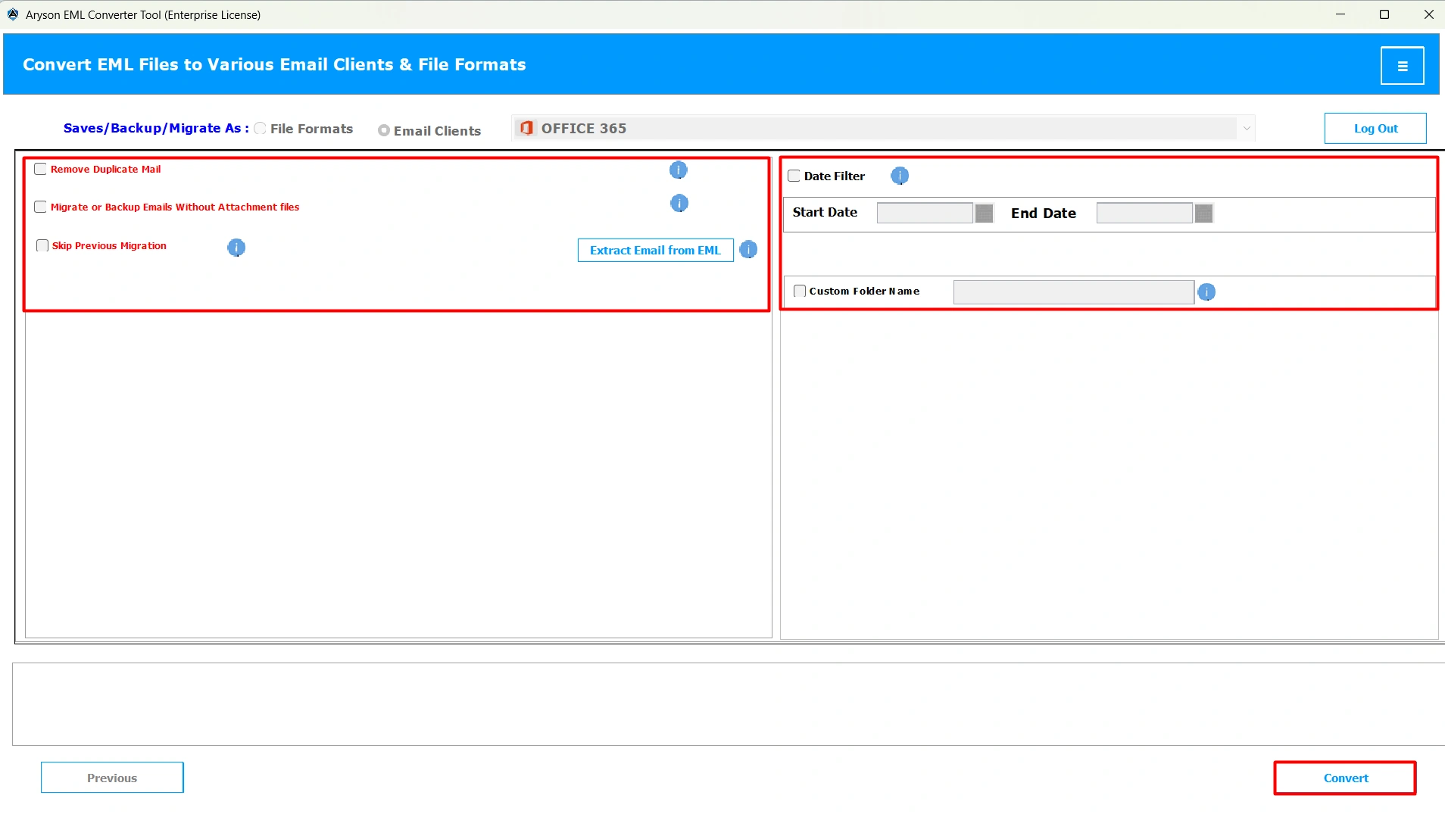
Task: Select Email Clients radio button
Action: pyautogui.click(x=384, y=130)
